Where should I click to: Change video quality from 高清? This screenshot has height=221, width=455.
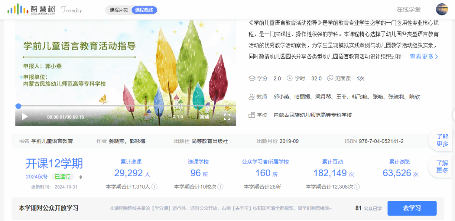204,117
